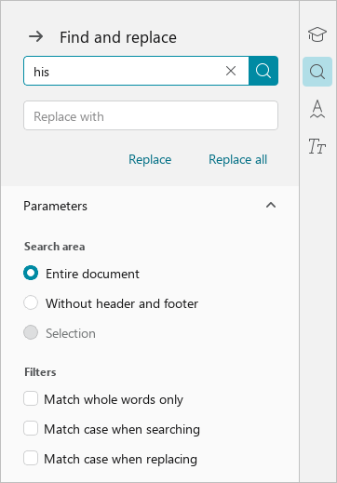Select the highlighted search icon in the sidebar
Viewport: 337px width, 483px height.
(x=317, y=72)
